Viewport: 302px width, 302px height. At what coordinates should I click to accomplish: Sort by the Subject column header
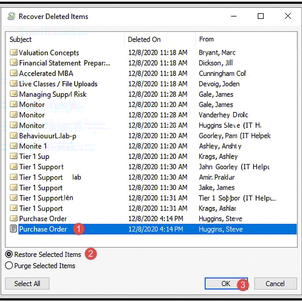pos(21,40)
